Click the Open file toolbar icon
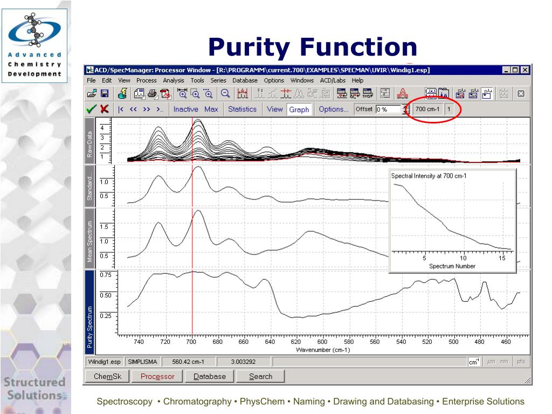Image resolution: width=552 pixels, height=414 pixels. point(92,94)
